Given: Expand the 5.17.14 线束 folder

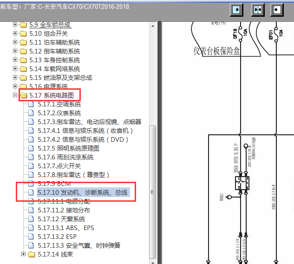Looking at the screenshot, I should (x=23, y=254).
